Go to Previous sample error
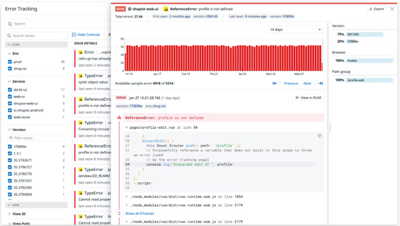 tap(291, 83)
